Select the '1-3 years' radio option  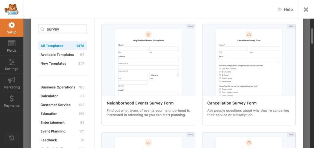[x=220, y=75]
